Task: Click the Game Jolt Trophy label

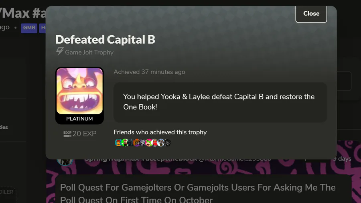Action: point(89,53)
